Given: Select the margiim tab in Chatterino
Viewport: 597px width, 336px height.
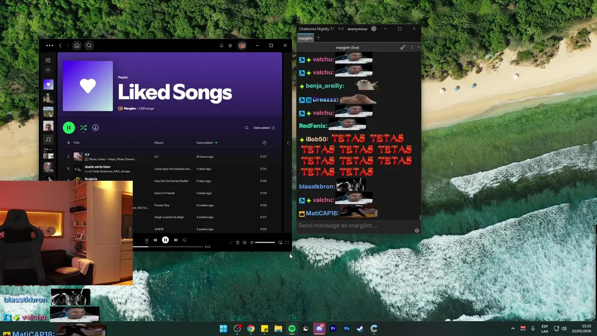Looking at the screenshot, I should pos(305,38).
